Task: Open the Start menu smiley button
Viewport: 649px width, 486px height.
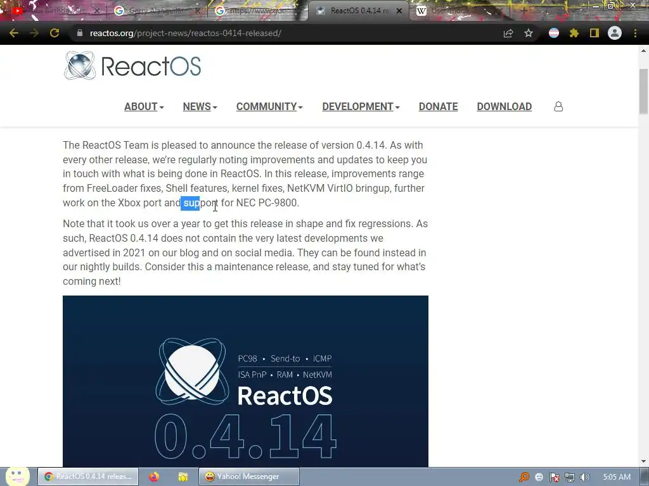Action: click(x=17, y=476)
